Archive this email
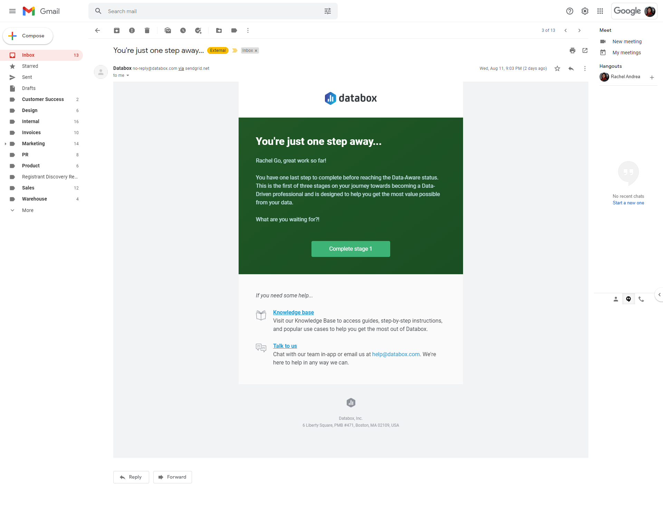This screenshot has height=509, width=663. [117, 30]
